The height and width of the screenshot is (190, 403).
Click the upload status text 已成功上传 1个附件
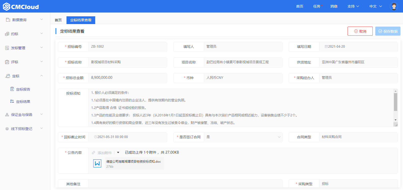[141, 152]
